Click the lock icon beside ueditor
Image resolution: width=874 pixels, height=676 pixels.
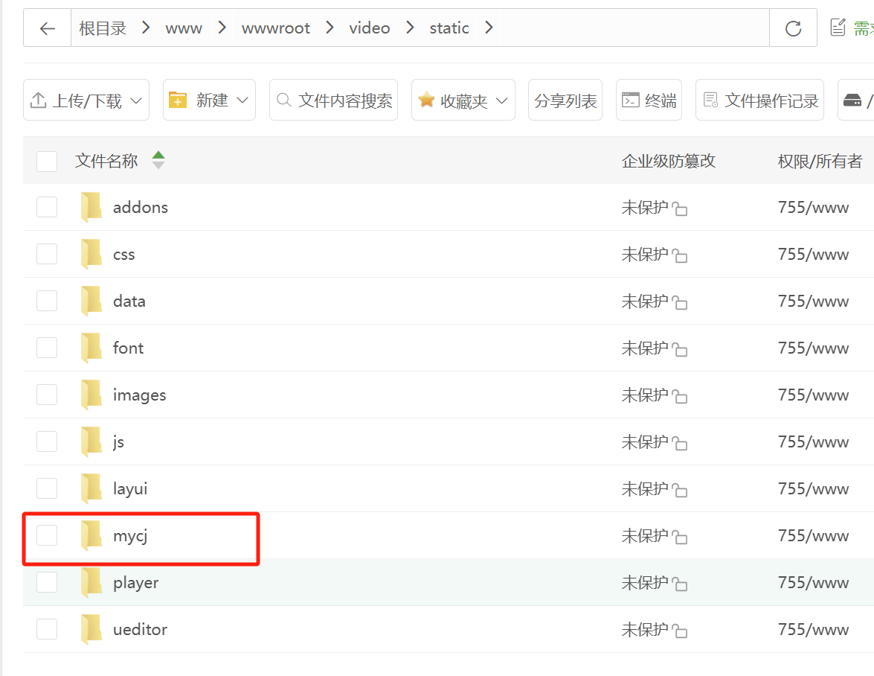(680, 631)
